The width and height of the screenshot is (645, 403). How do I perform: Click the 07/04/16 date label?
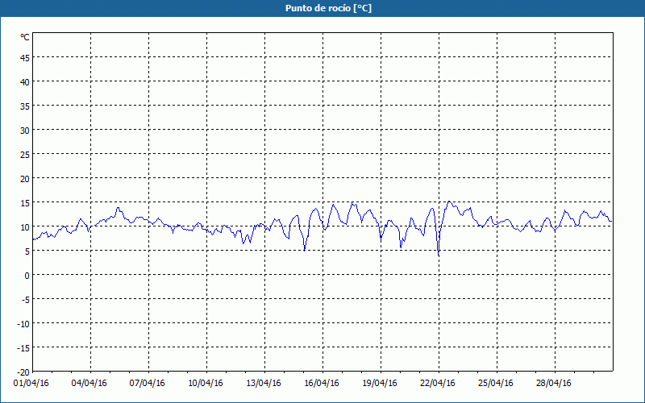(x=148, y=384)
